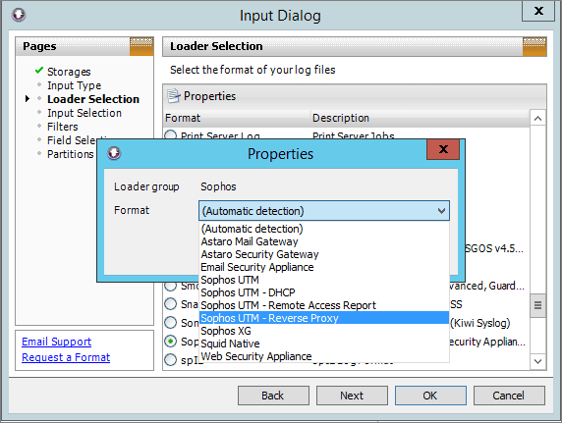The width and height of the screenshot is (562, 423).
Task: Click the green checkmark beside Storages
Action: pos(39,71)
